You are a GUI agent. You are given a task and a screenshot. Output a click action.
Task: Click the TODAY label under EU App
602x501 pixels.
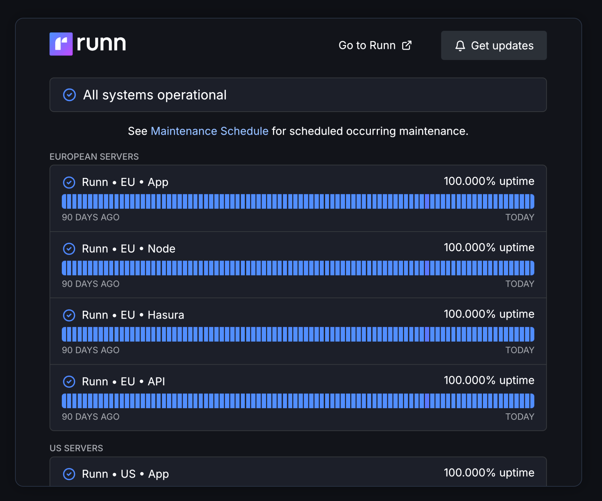[520, 217]
